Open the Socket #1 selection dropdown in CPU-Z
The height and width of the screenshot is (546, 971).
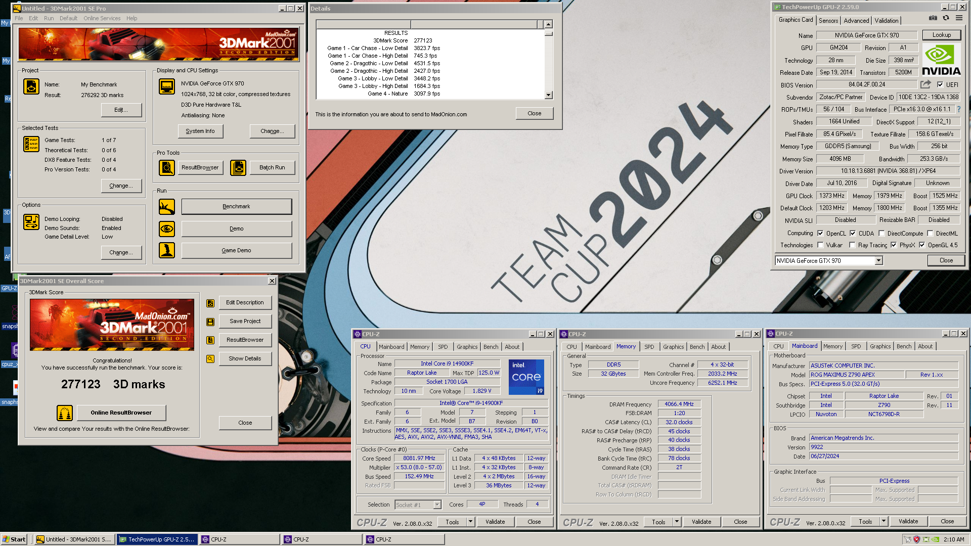(x=437, y=505)
